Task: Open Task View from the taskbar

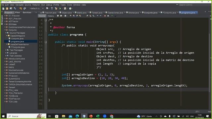Action: tap(50, 116)
